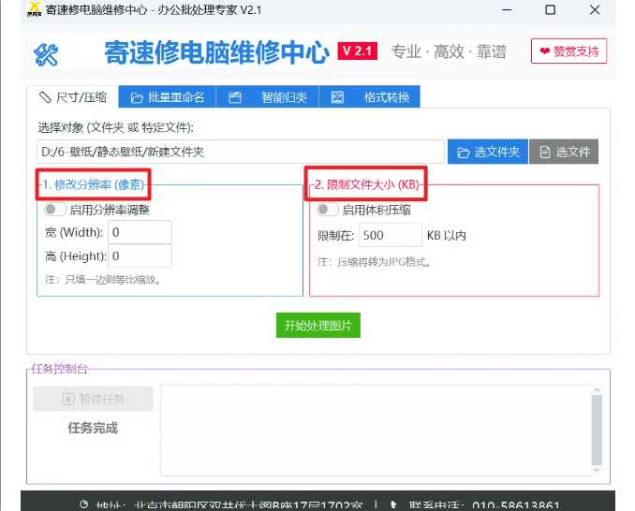The width and height of the screenshot is (635, 511).
Task: Focus the 限制在 KB size field
Action: pyautogui.click(x=390, y=235)
